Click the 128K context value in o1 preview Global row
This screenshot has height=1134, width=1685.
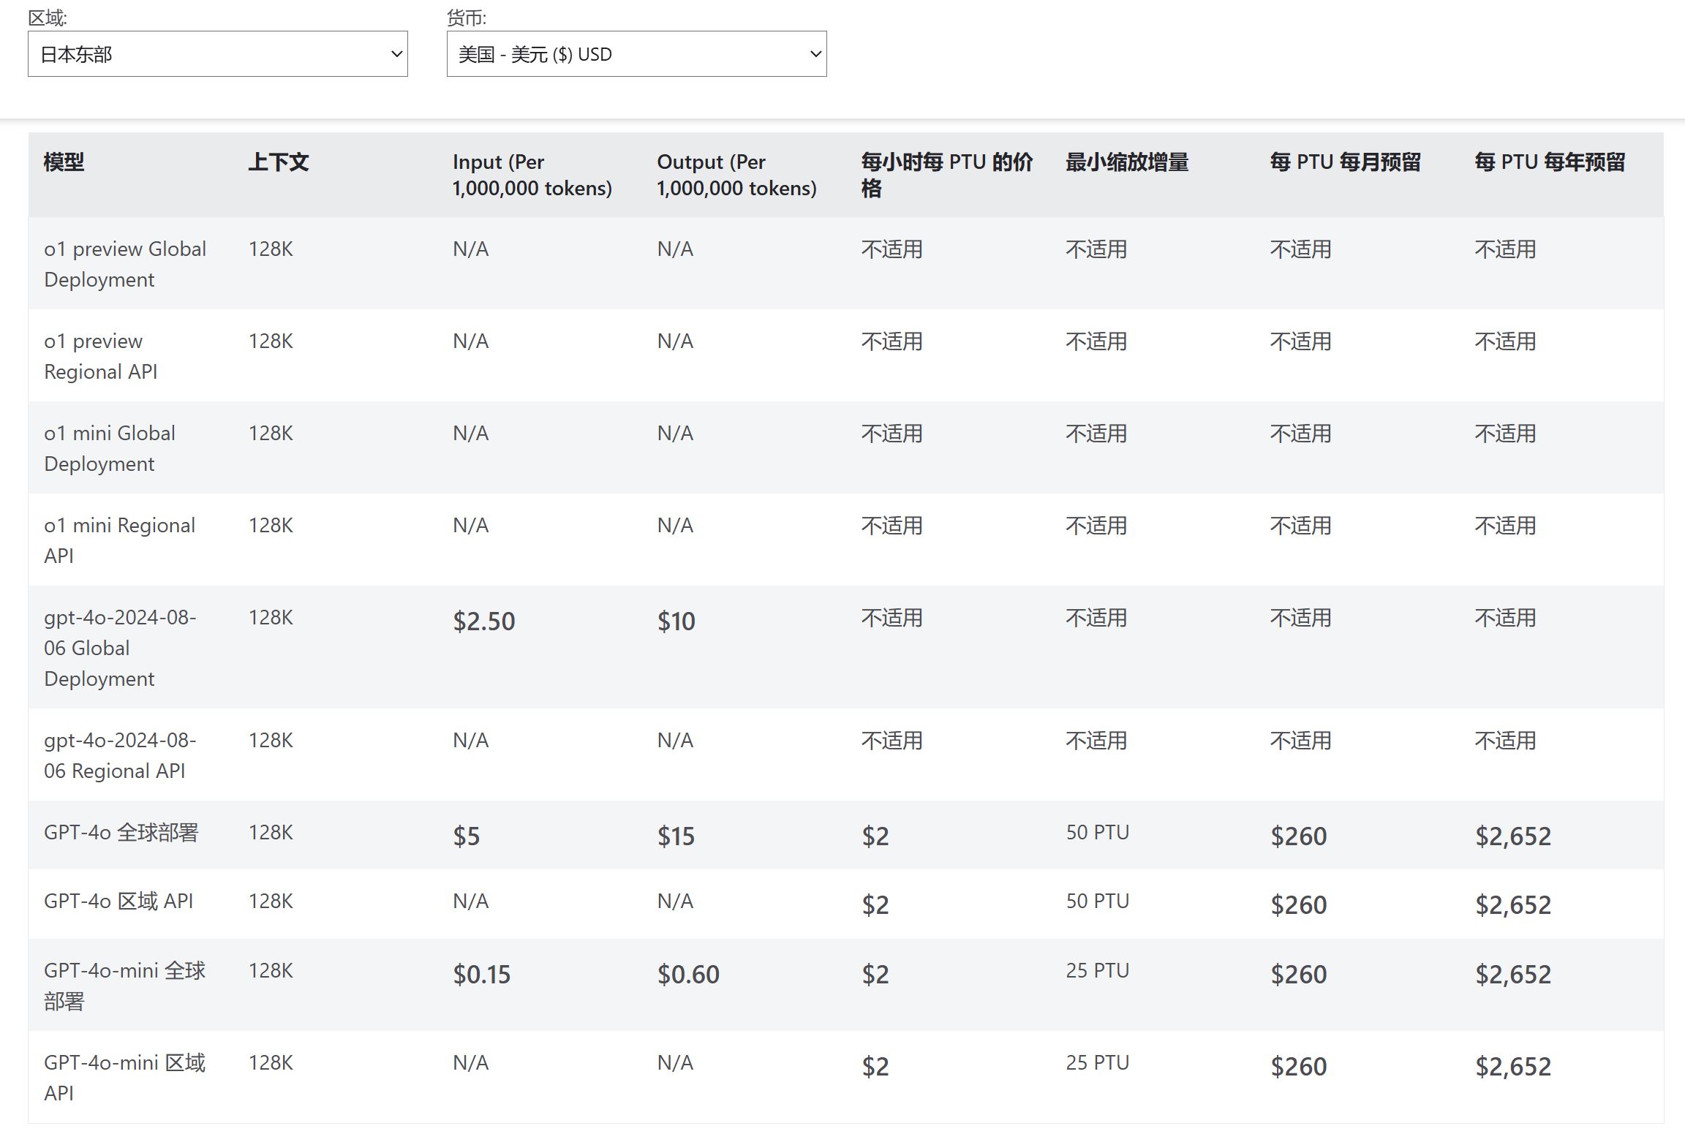(271, 249)
